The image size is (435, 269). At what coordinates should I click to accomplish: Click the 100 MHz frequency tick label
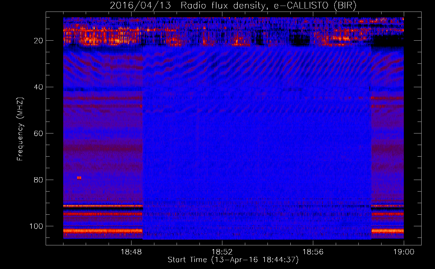tap(36, 226)
